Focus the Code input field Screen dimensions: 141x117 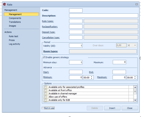76,11
